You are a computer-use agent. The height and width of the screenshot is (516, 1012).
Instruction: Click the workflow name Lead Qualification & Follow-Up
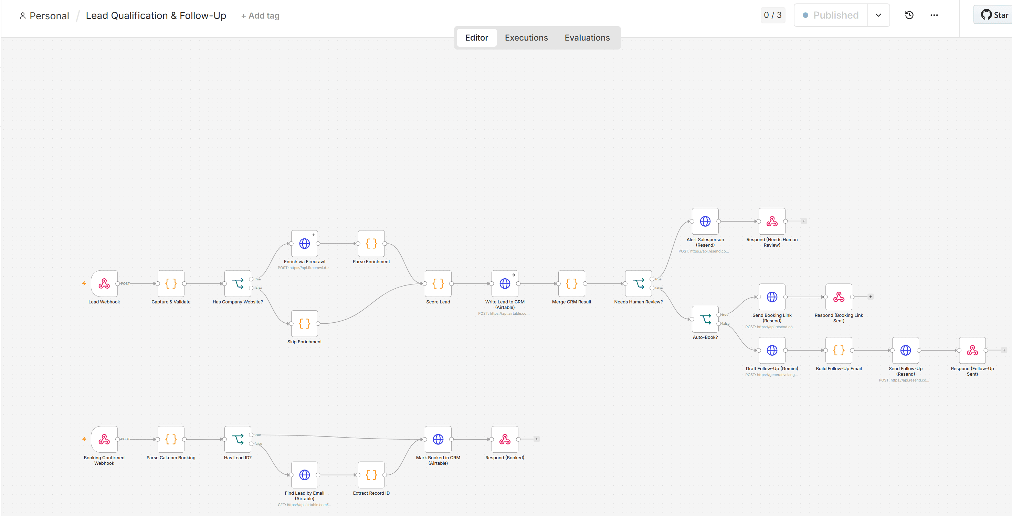156,15
